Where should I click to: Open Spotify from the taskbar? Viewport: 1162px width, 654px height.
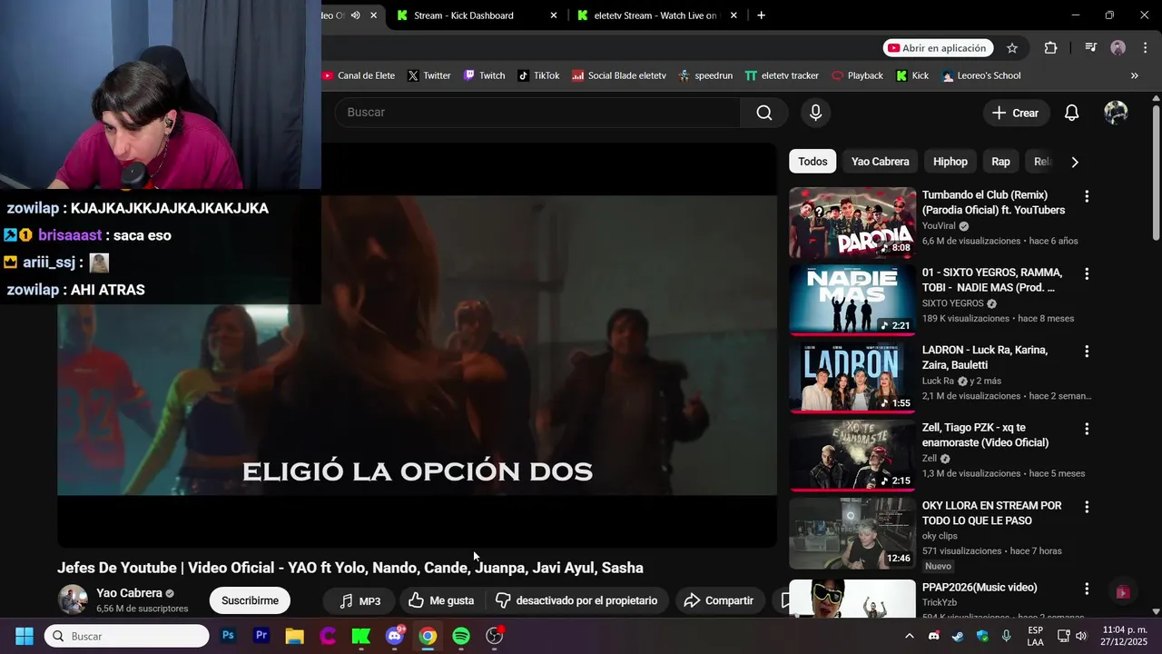461,636
